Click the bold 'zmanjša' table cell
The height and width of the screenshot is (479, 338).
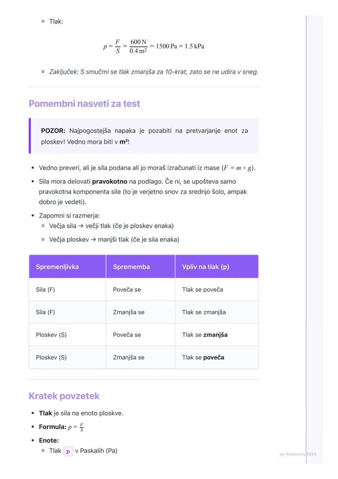point(215,335)
